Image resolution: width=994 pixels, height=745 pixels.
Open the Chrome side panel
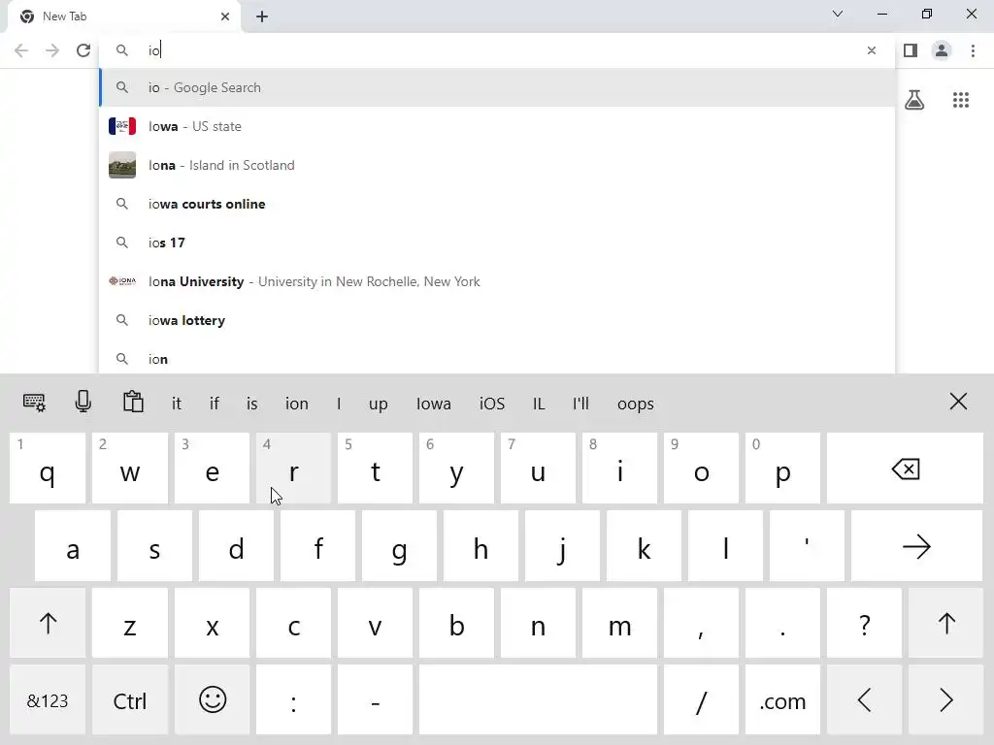(x=911, y=50)
